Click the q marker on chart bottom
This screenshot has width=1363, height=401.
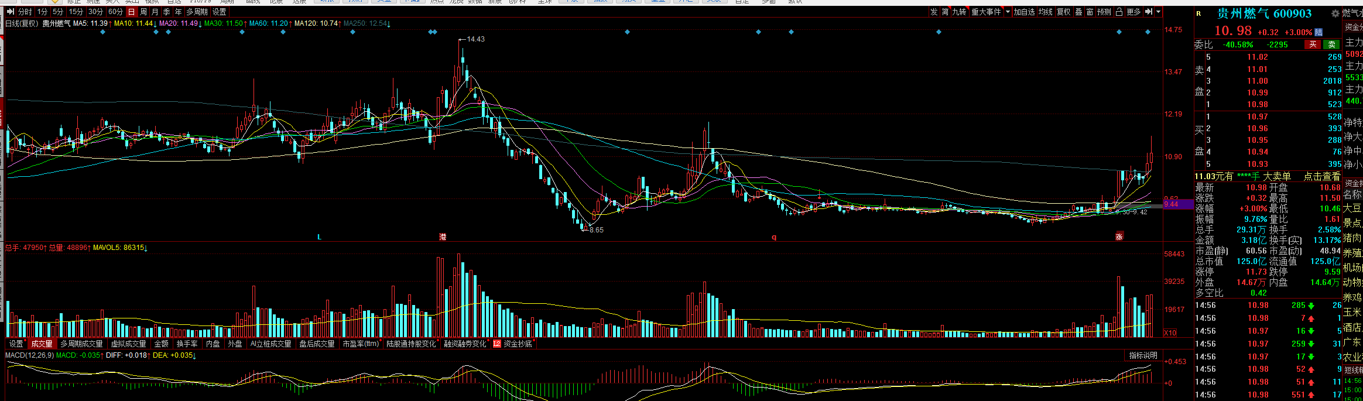point(774,237)
